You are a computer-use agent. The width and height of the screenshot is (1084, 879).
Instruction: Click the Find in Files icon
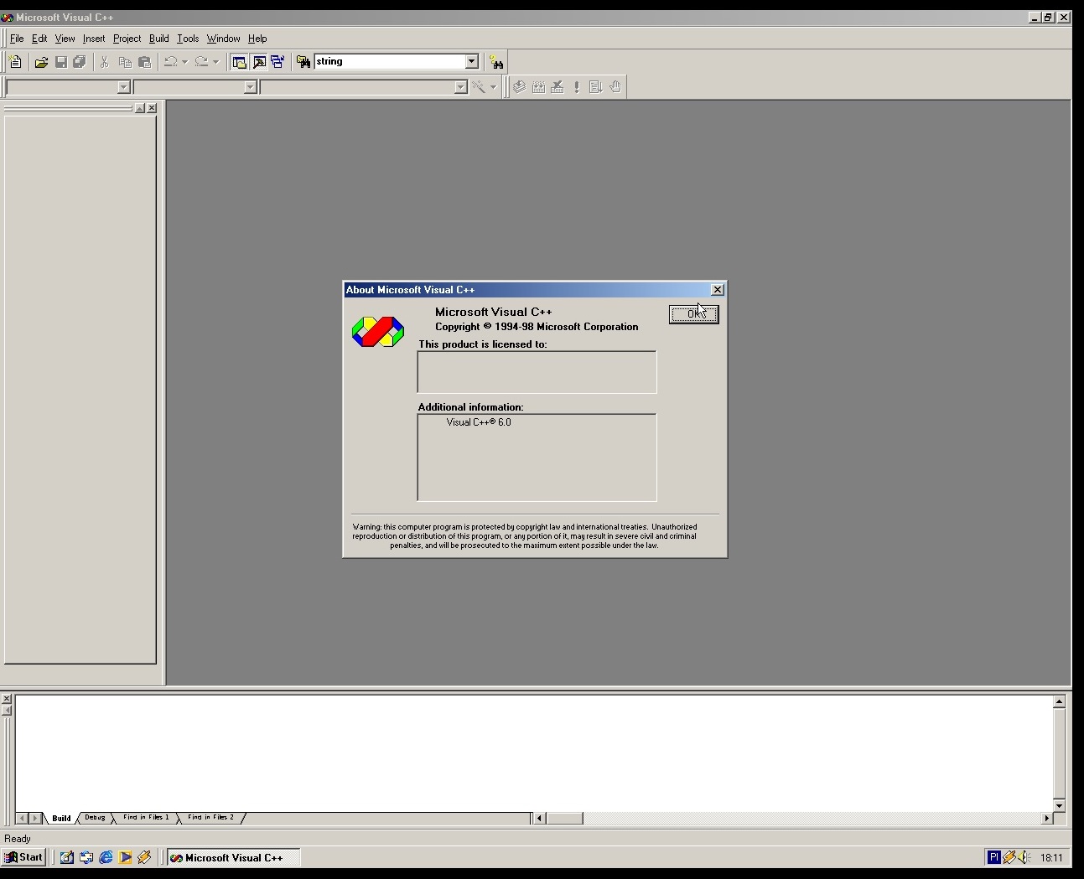(303, 62)
